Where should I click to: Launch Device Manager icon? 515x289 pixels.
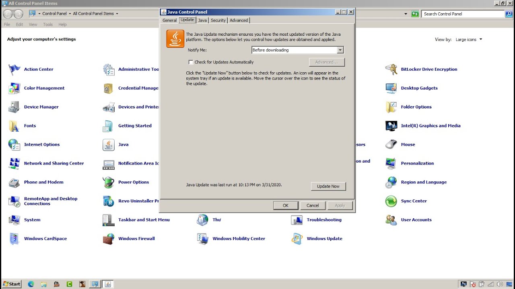[14, 107]
